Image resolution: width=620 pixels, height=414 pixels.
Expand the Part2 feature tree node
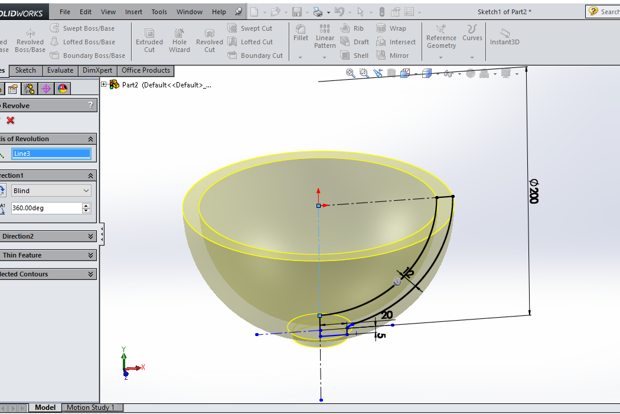[103, 84]
